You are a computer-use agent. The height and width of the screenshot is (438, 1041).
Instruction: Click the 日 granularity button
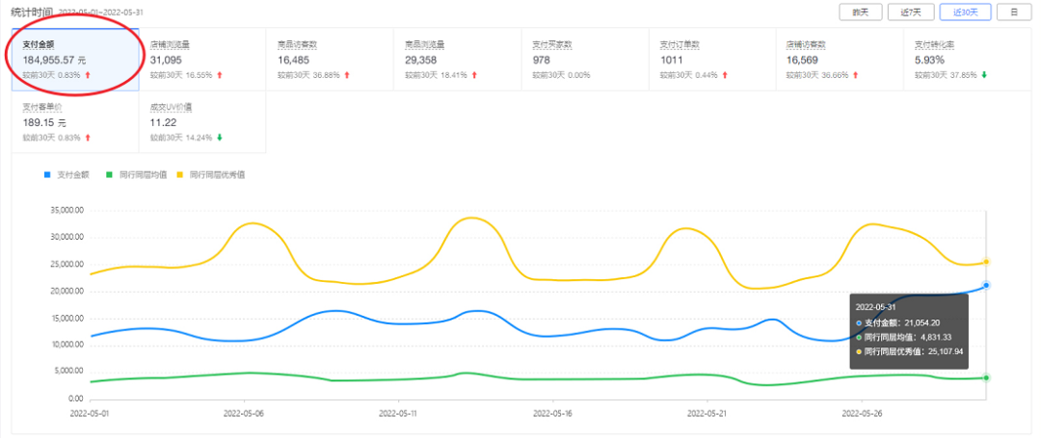[1014, 12]
